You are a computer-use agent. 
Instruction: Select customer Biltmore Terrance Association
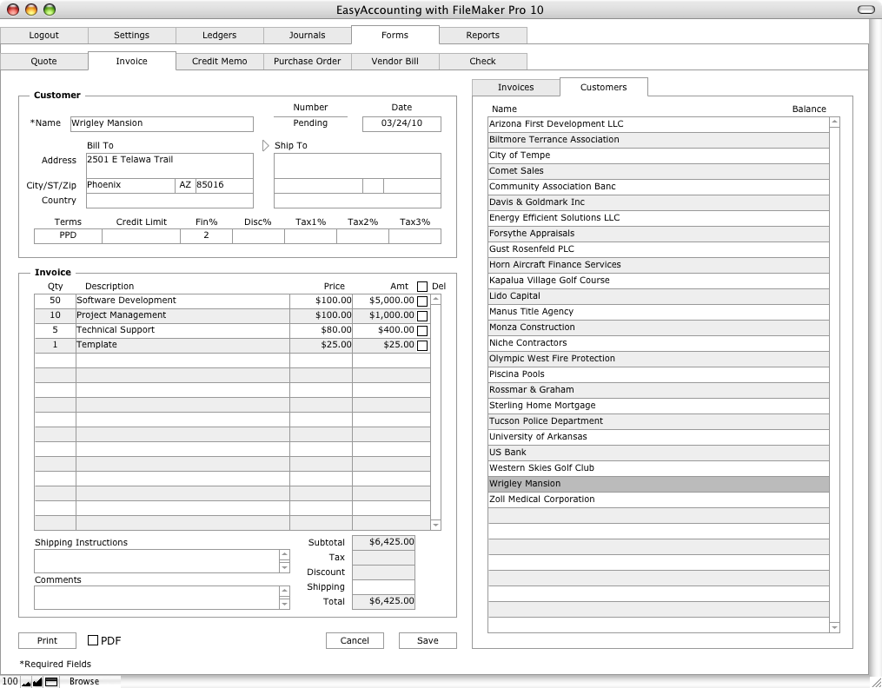tap(659, 140)
